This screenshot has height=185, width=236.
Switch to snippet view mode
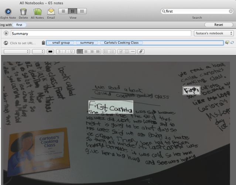(72, 11)
